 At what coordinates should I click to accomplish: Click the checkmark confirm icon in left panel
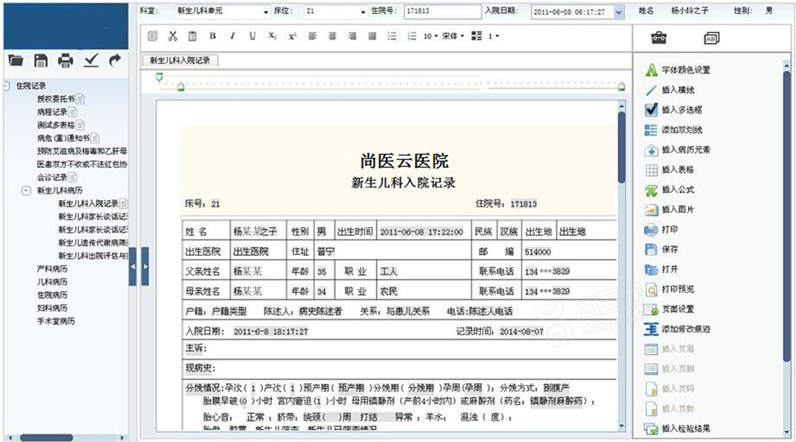[x=92, y=61]
